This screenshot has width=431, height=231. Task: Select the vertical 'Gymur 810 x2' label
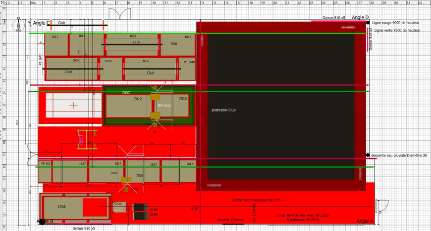[371, 39]
